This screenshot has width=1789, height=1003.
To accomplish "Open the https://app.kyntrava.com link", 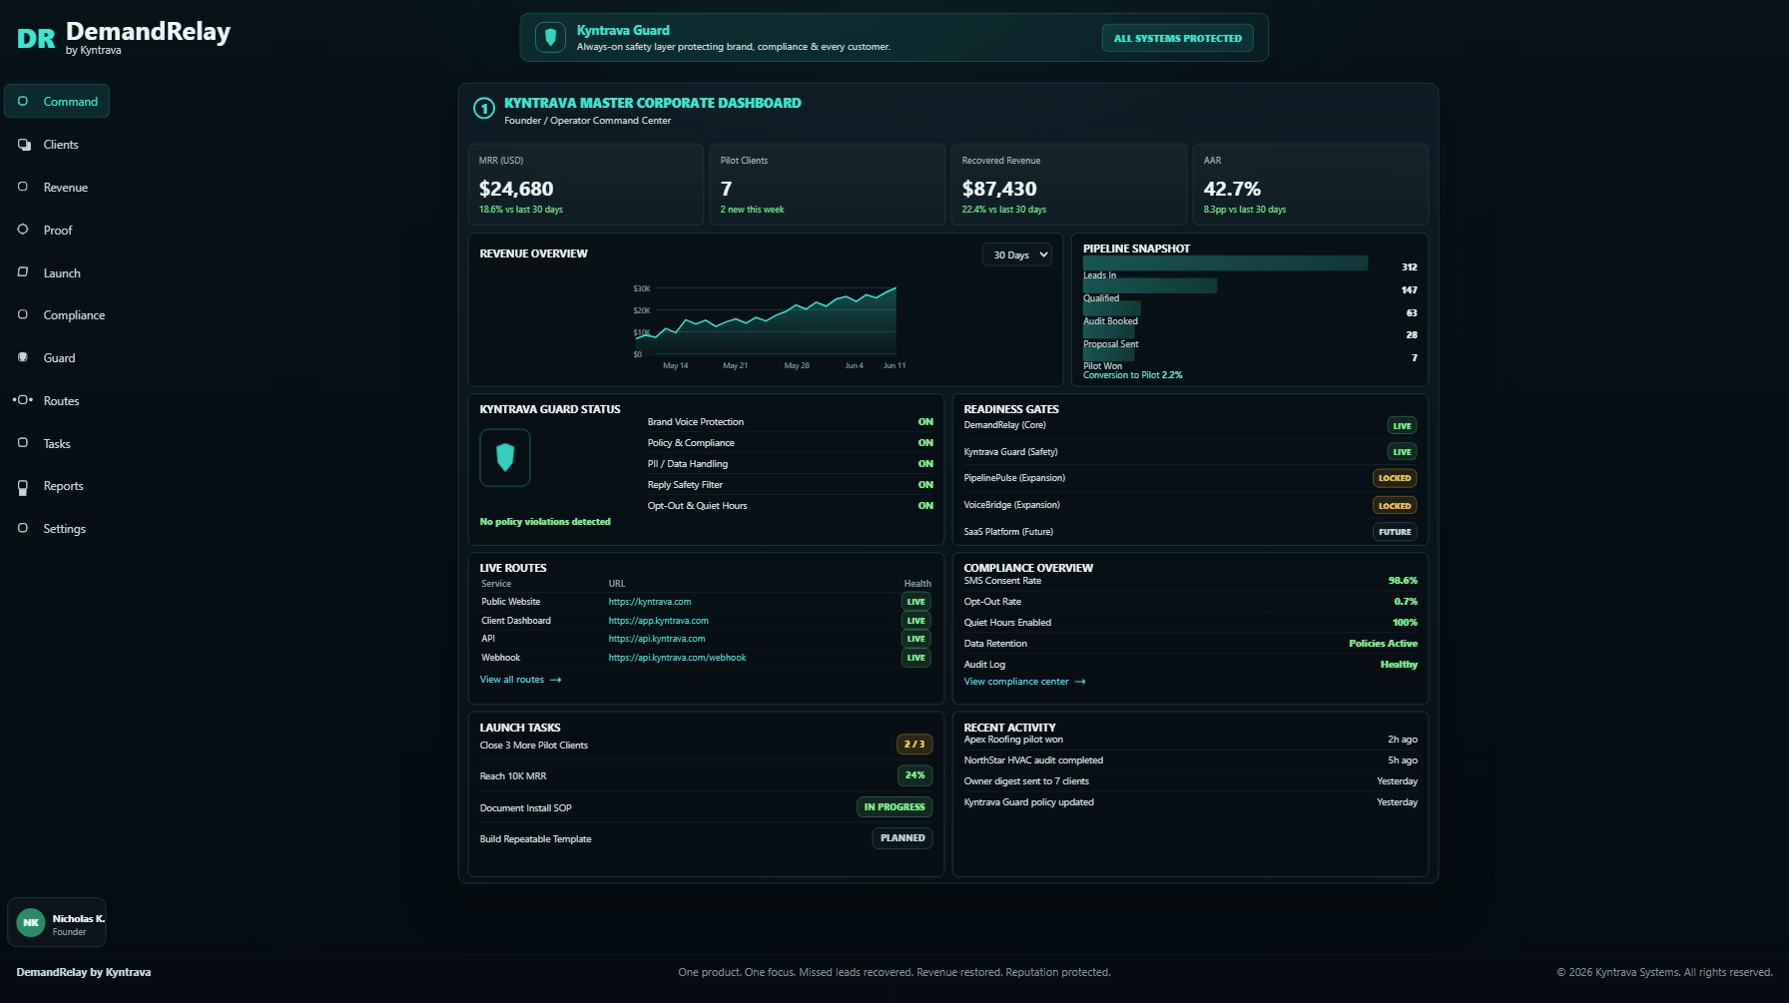I will click(659, 621).
